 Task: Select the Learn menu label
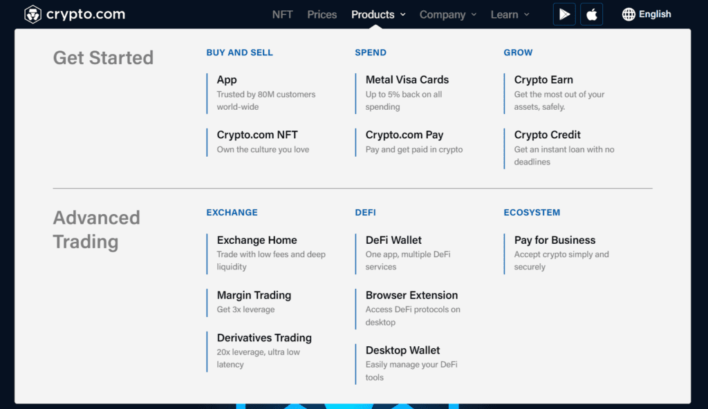(x=504, y=15)
